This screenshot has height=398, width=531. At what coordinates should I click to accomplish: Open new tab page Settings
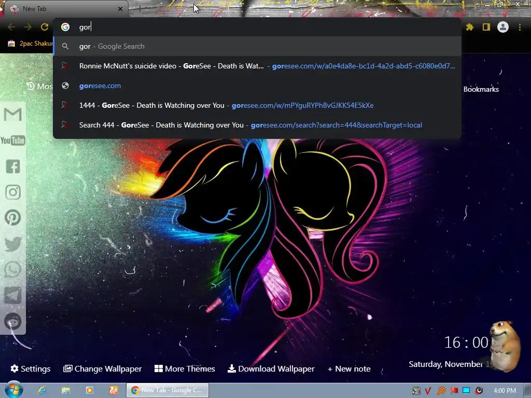coord(31,368)
